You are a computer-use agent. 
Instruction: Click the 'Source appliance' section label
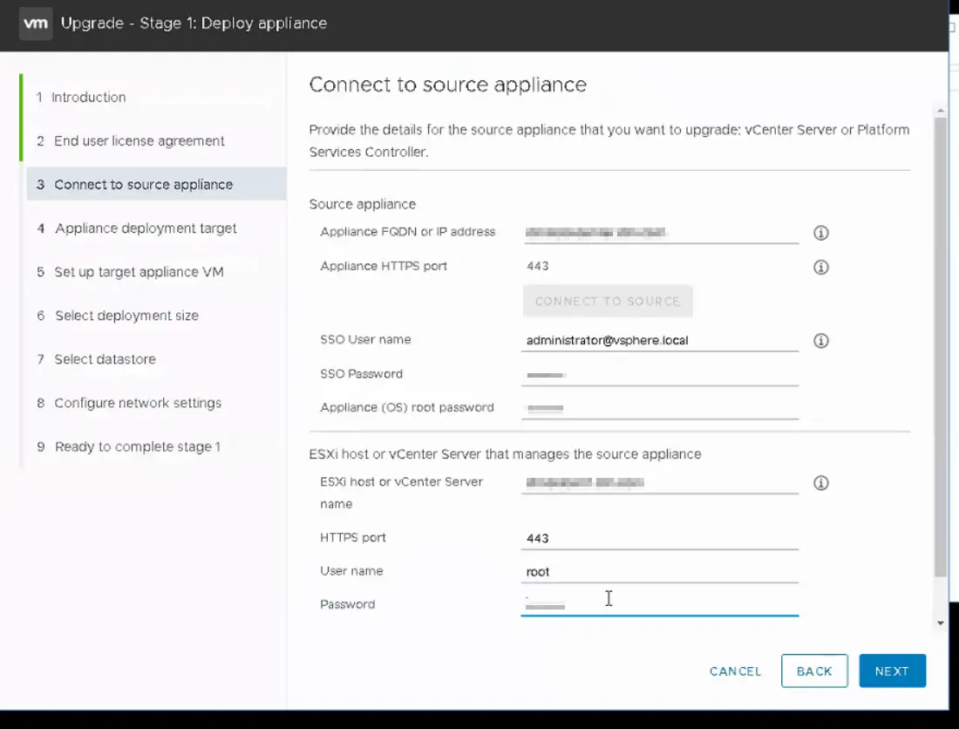pyautogui.click(x=363, y=204)
